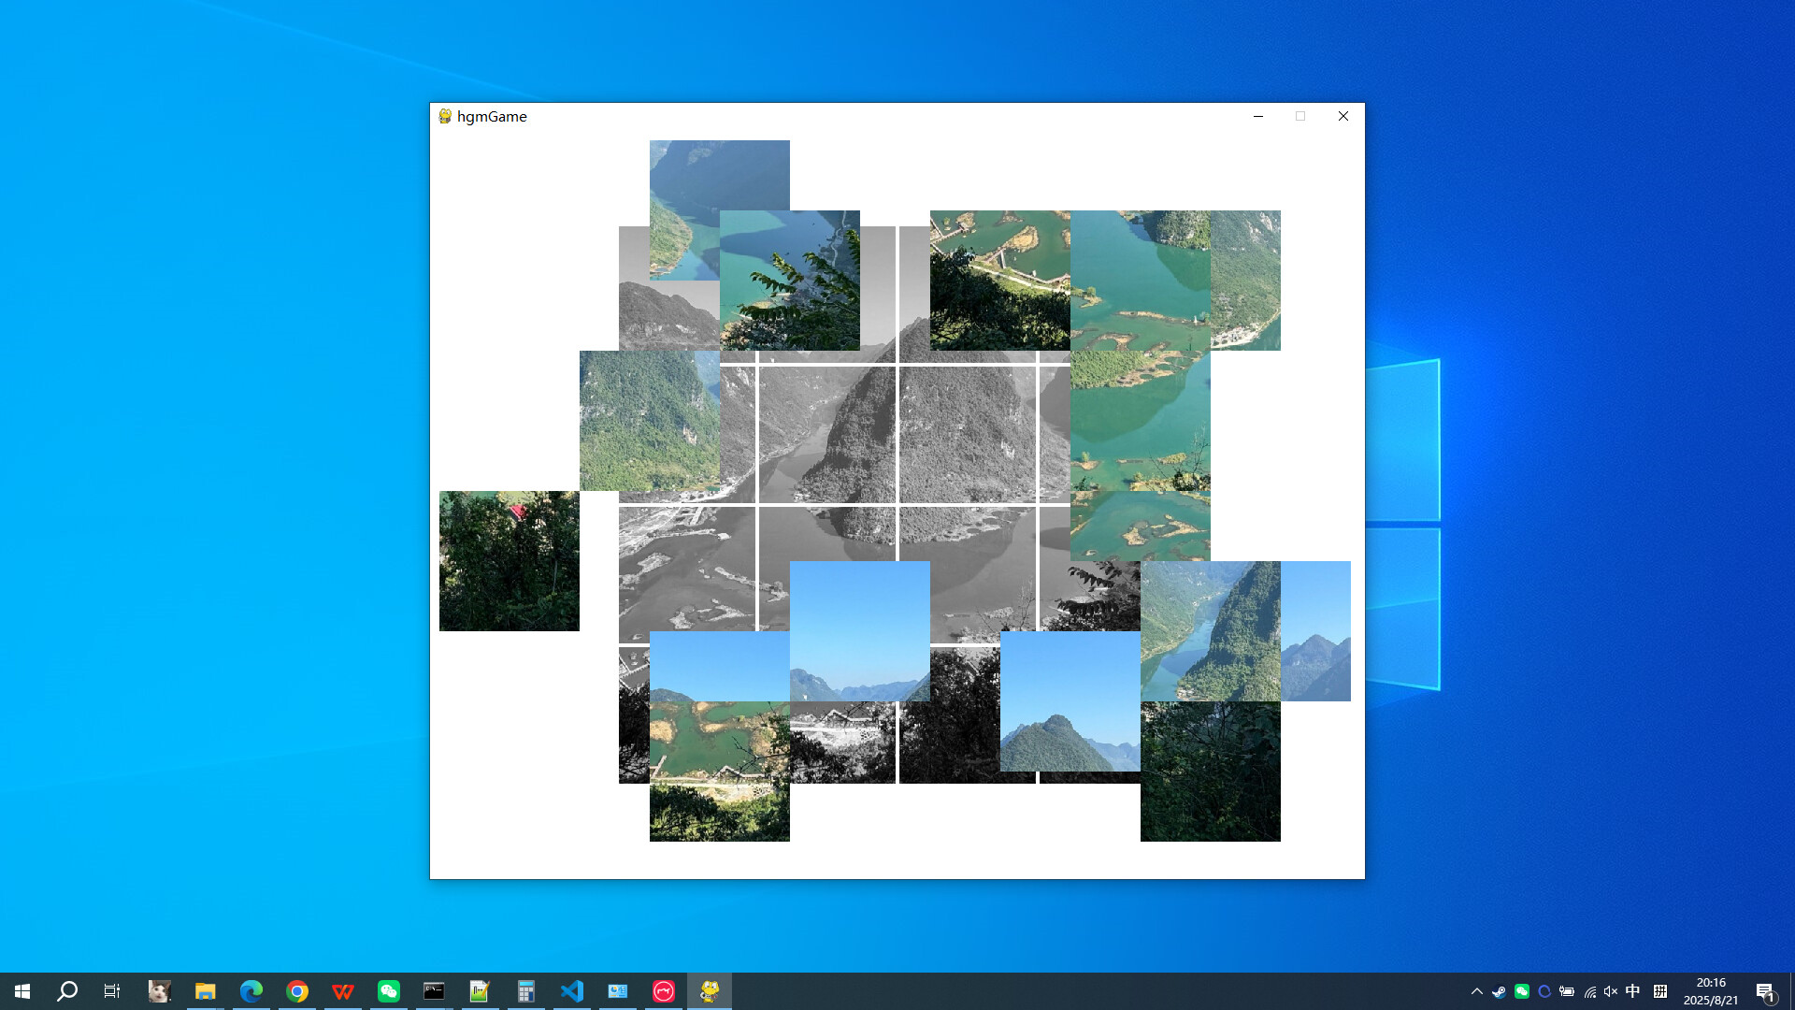Unmute audio via the muted speaker icon
The image size is (1795, 1010).
pyautogui.click(x=1609, y=990)
